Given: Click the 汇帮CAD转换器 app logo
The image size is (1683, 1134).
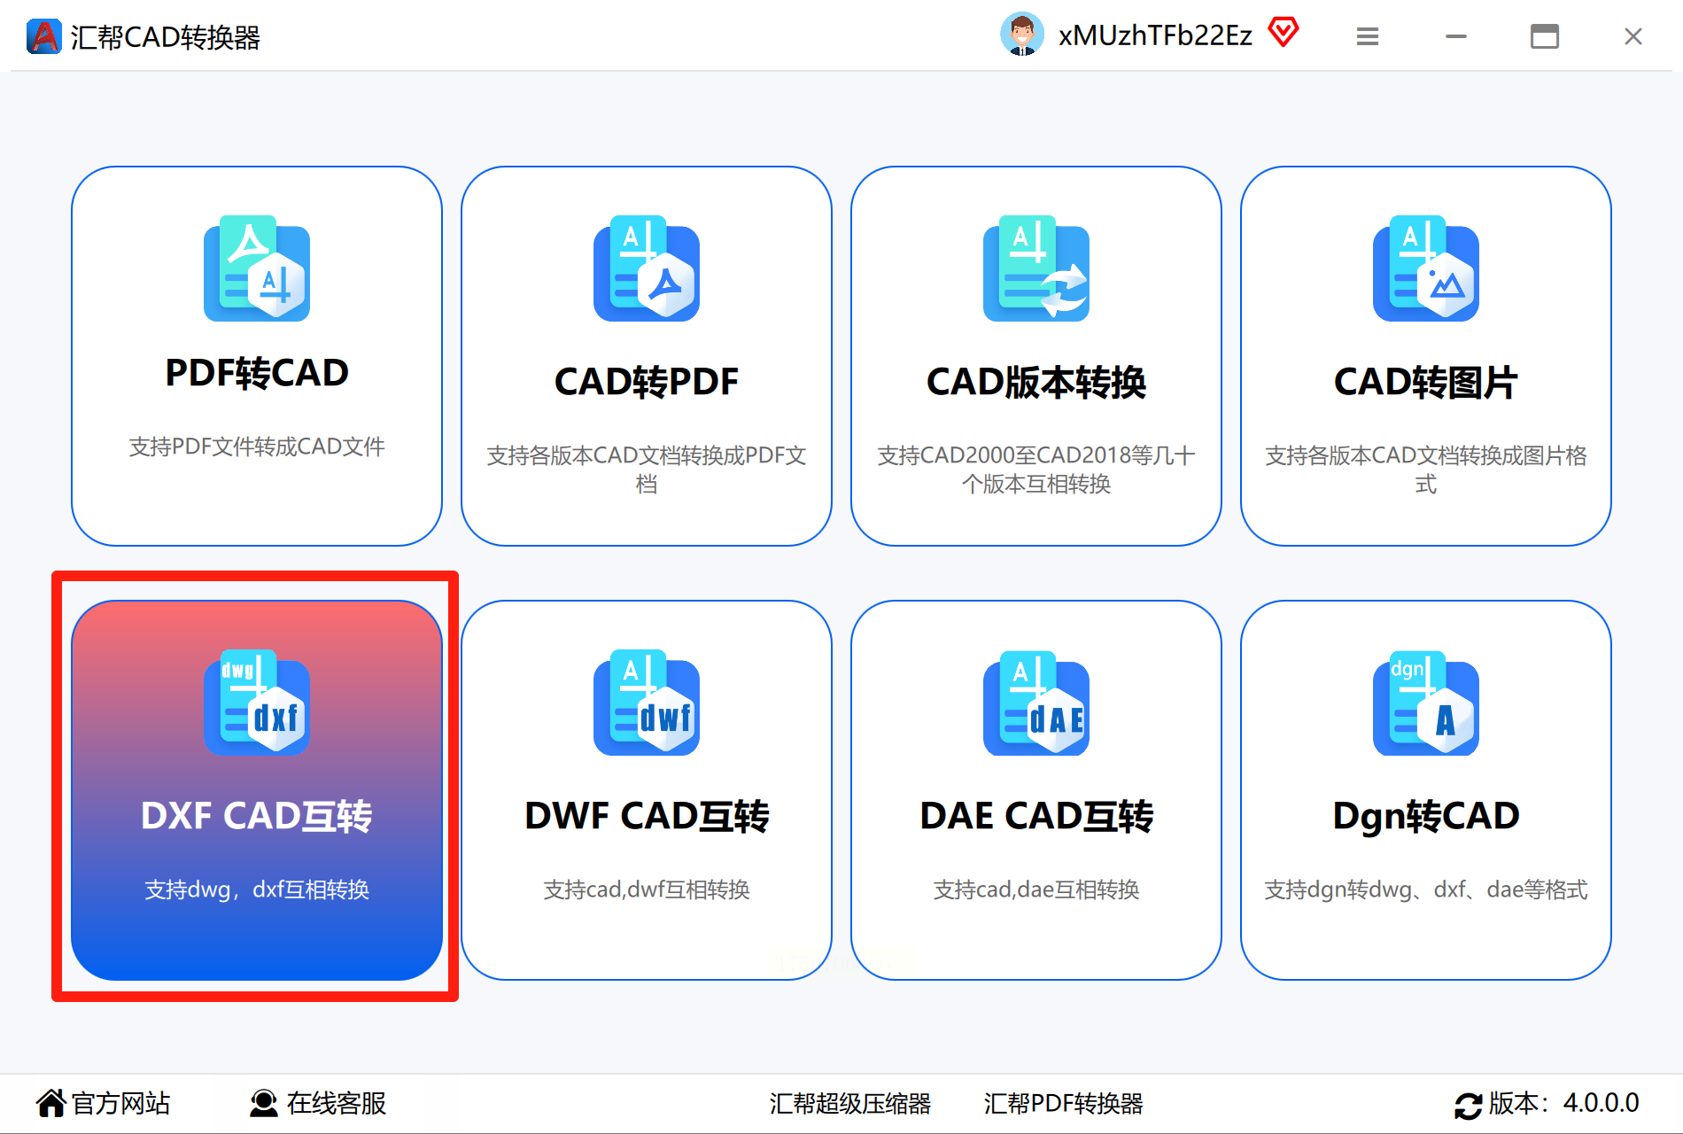Looking at the screenshot, I should click(x=43, y=36).
